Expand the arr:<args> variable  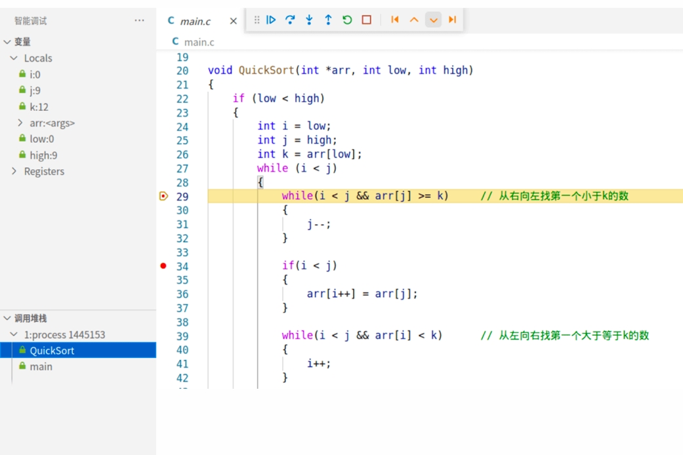click(20, 123)
